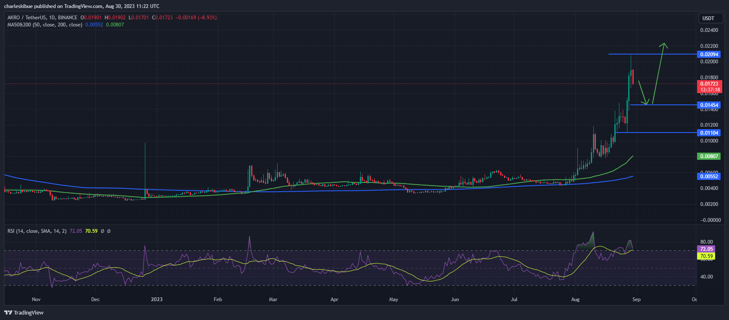Click the Jun label on time axis

pos(455,299)
